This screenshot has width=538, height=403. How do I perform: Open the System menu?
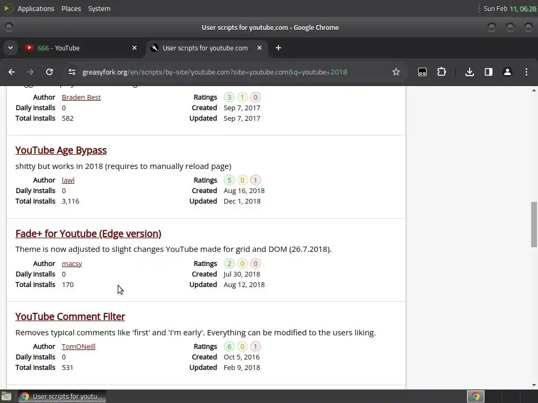(x=99, y=8)
